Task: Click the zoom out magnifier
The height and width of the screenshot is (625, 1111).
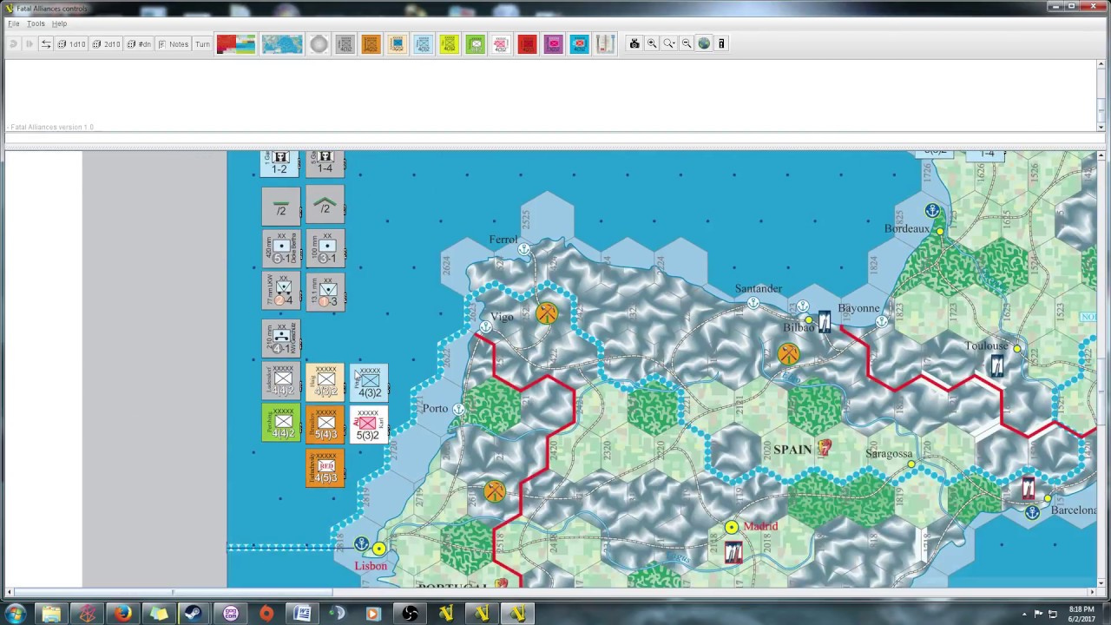Action: pos(687,43)
